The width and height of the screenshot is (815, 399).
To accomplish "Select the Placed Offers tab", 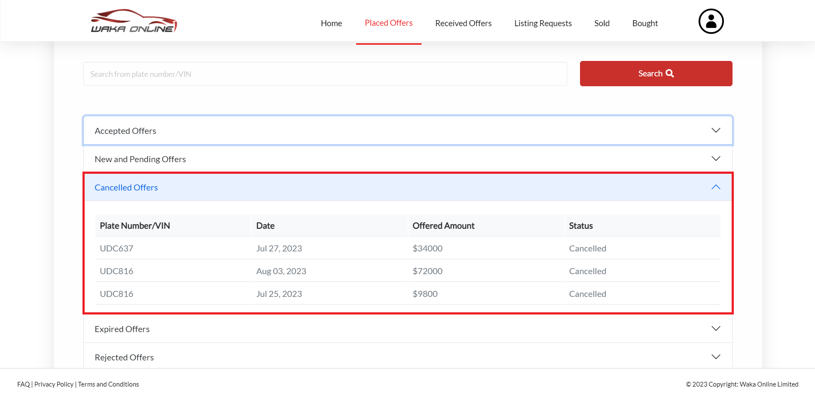I will (x=389, y=23).
